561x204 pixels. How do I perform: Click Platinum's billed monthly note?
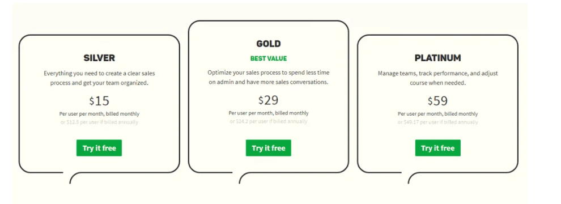coord(437,114)
